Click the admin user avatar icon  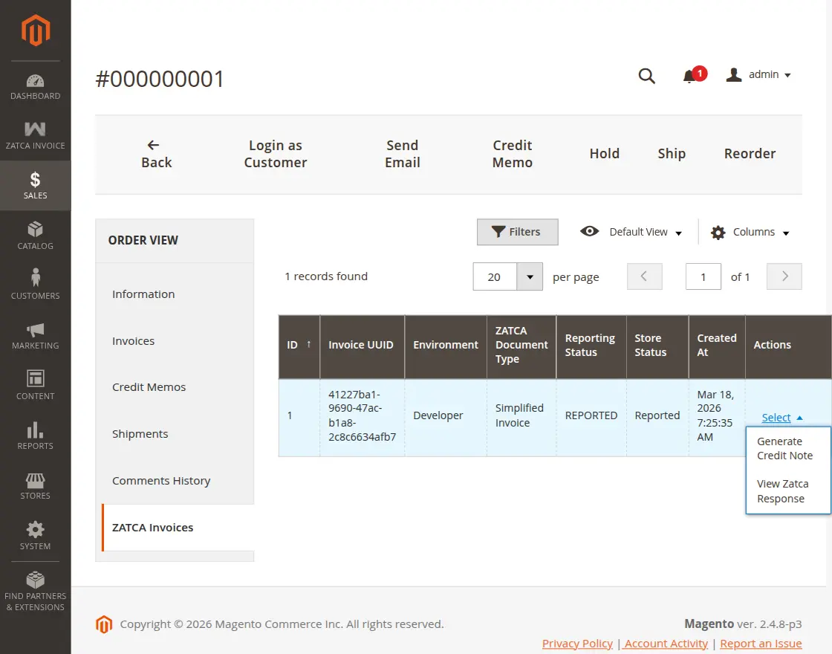pos(734,75)
